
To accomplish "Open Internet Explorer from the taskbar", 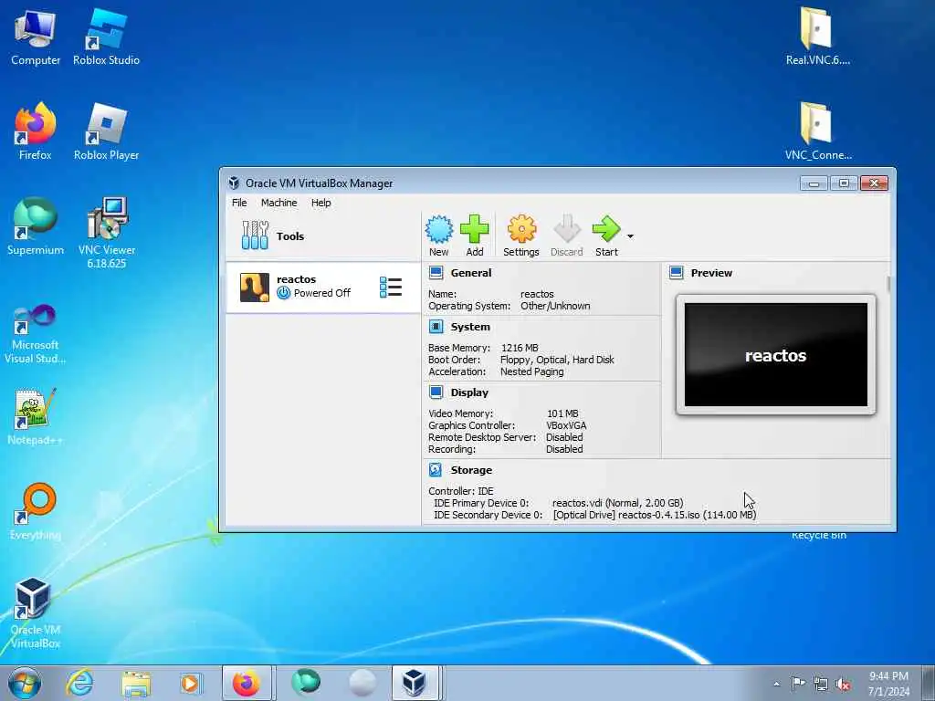I will 79,683.
